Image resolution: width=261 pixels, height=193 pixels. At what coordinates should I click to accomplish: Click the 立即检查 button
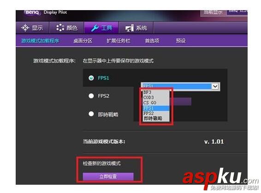(108, 176)
